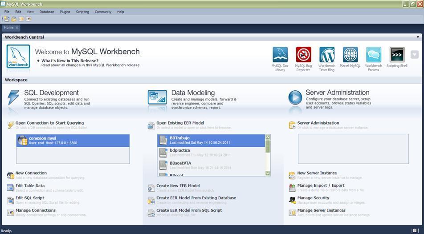The width and height of the screenshot is (424, 234).
Task: Open the Database menu
Action: click(x=46, y=12)
